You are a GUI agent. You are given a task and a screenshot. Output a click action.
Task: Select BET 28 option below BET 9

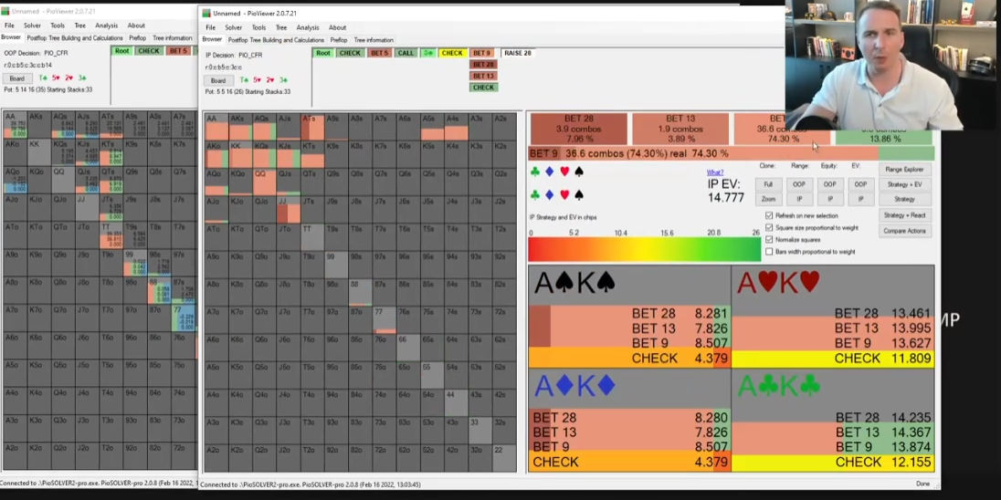click(482, 65)
